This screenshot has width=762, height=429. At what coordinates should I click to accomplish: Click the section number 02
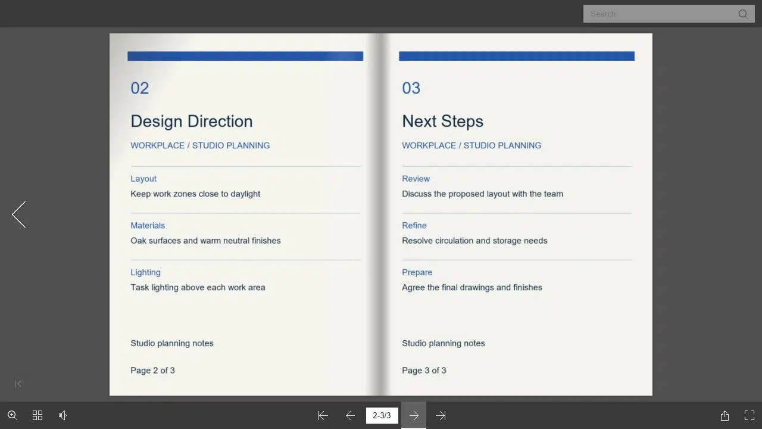coord(140,88)
